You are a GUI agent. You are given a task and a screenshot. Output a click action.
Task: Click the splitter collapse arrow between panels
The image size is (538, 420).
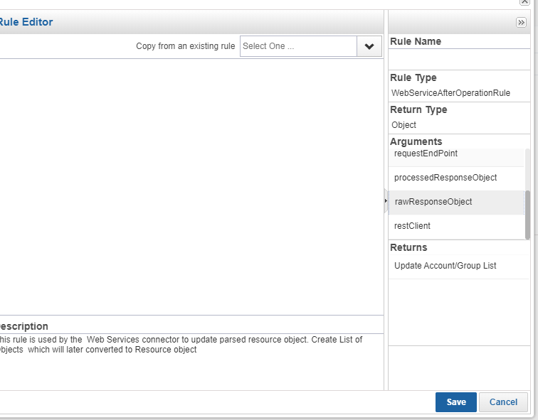click(386, 201)
